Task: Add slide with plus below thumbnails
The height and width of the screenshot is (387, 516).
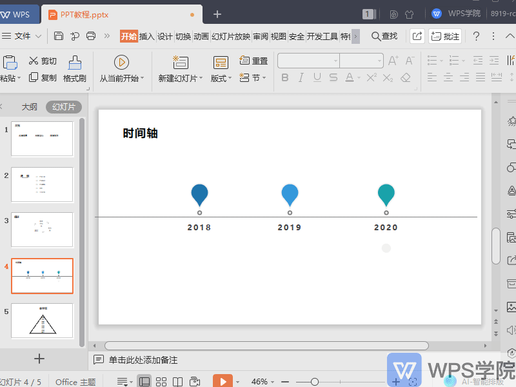Action: pyautogui.click(x=39, y=359)
